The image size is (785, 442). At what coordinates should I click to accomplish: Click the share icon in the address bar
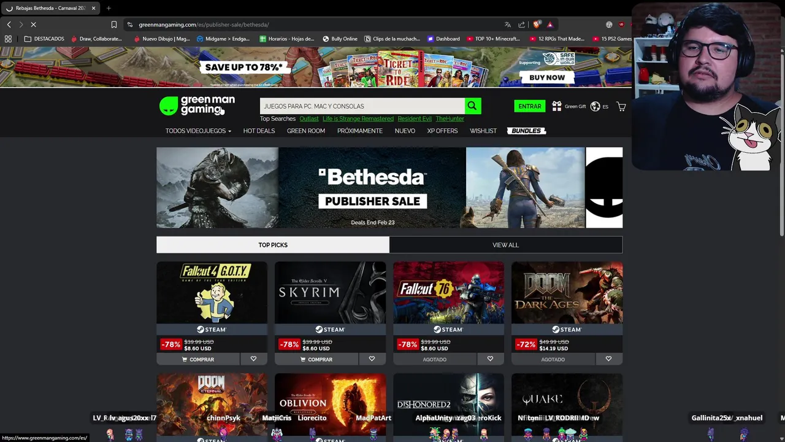click(522, 25)
